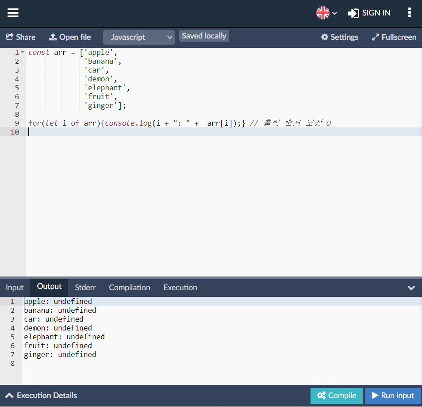The image size is (422, 407).
Task: Click output line 'banana: undefined'
Action: pos(60,311)
